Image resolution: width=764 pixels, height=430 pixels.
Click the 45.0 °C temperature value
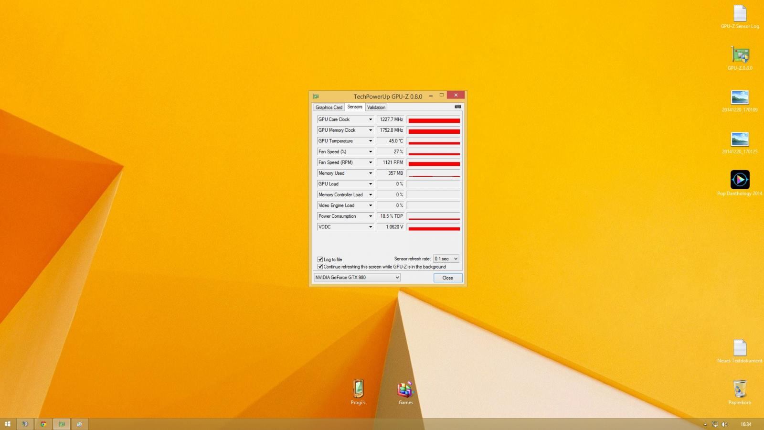(391, 141)
